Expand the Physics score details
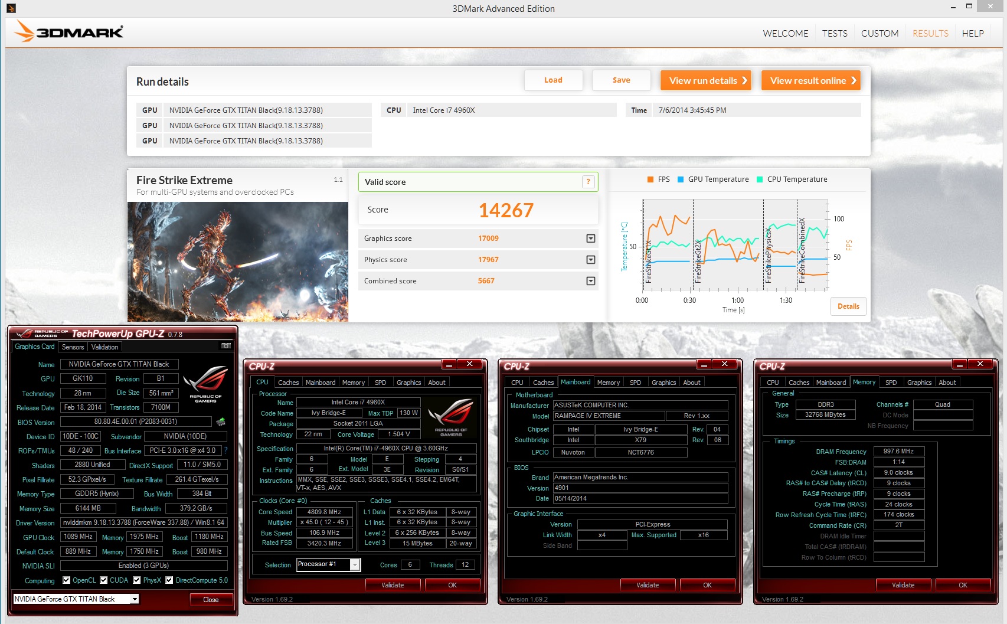Viewport: 1007px width, 624px height. (590, 260)
